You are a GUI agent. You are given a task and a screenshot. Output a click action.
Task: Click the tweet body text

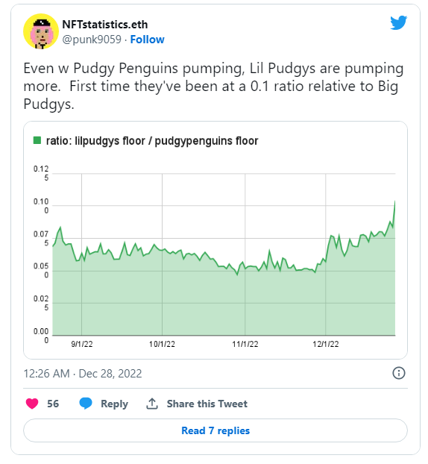213,86
